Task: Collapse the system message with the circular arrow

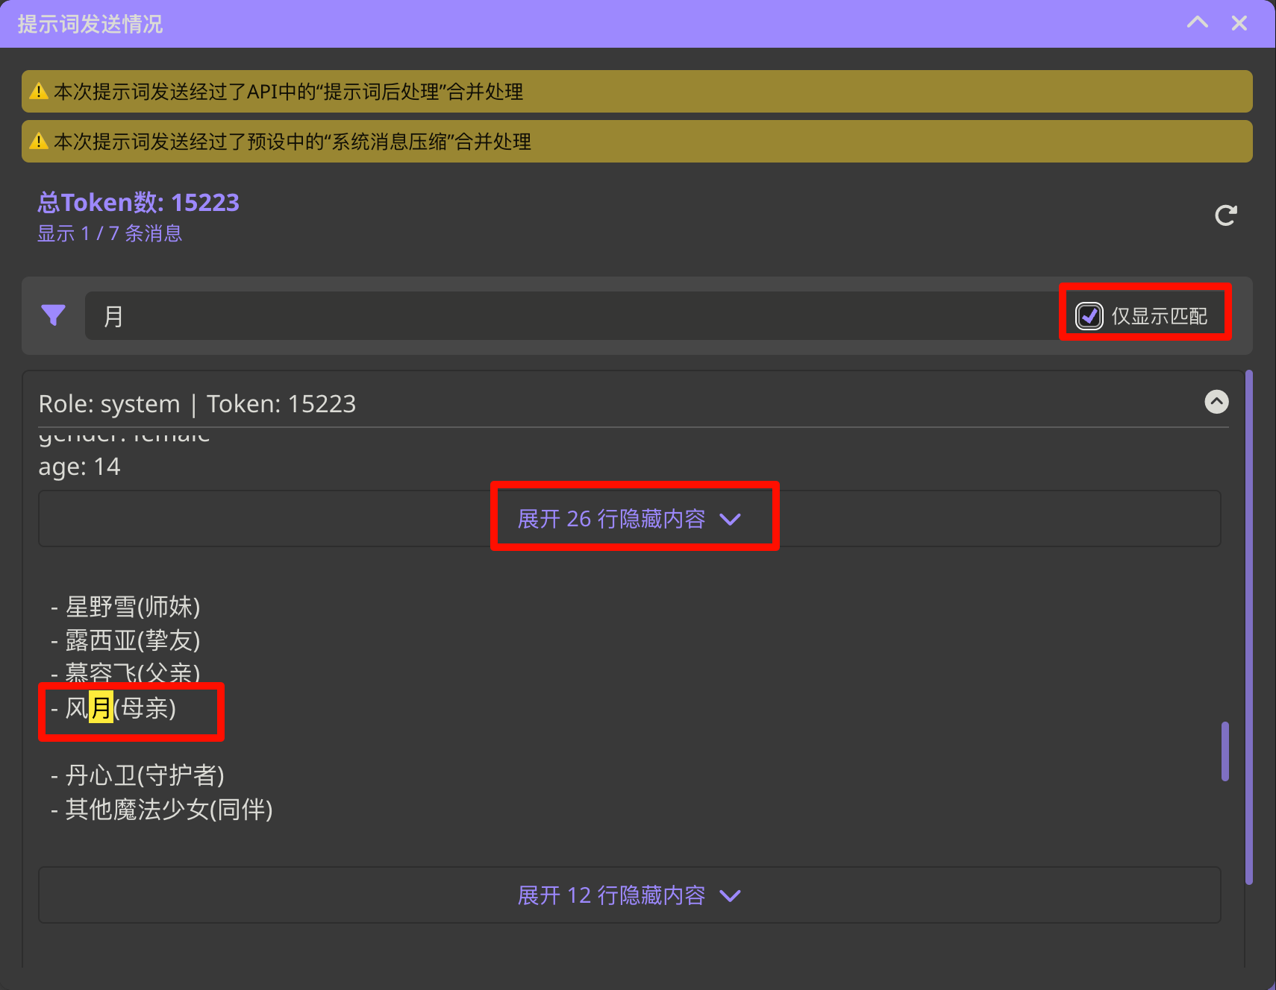Action: (x=1216, y=402)
